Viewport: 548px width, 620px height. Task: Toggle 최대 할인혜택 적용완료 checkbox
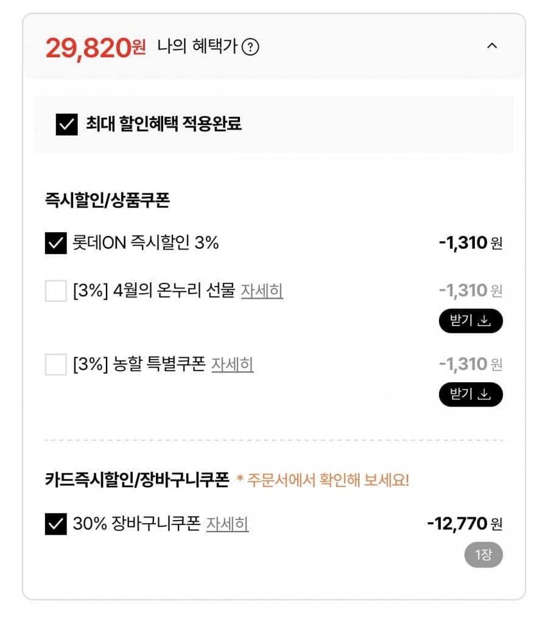(x=67, y=124)
